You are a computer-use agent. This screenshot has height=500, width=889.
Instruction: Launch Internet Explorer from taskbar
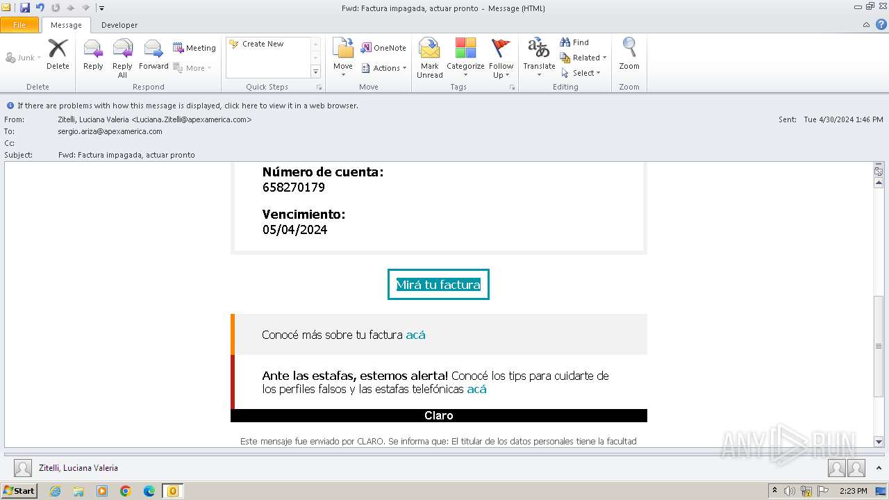coord(55,491)
